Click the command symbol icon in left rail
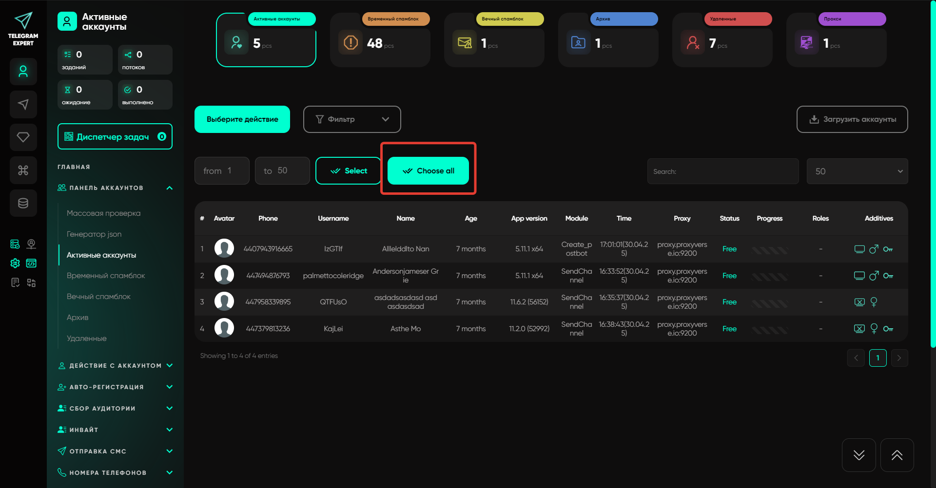The width and height of the screenshot is (936, 488). click(x=23, y=170)
